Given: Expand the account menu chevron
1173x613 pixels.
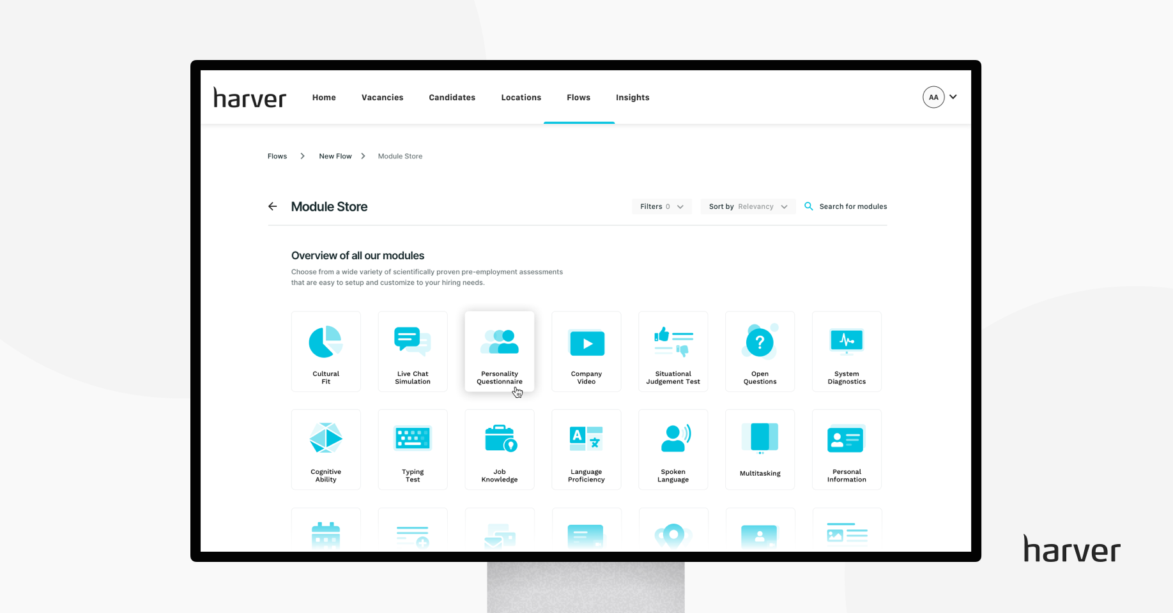Looking at the screenshot, I should tap(953, 97).
